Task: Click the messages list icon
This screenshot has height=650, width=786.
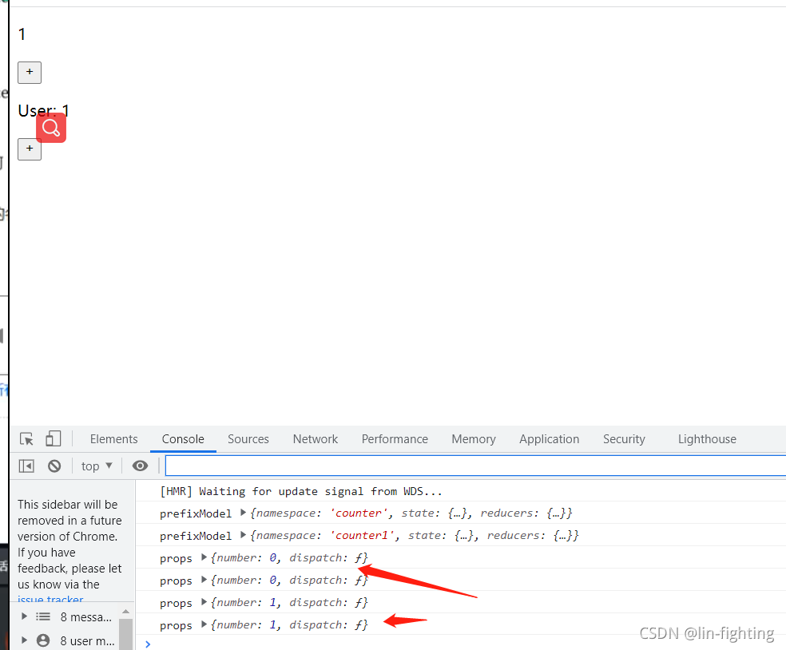Action: pos(43,617)
